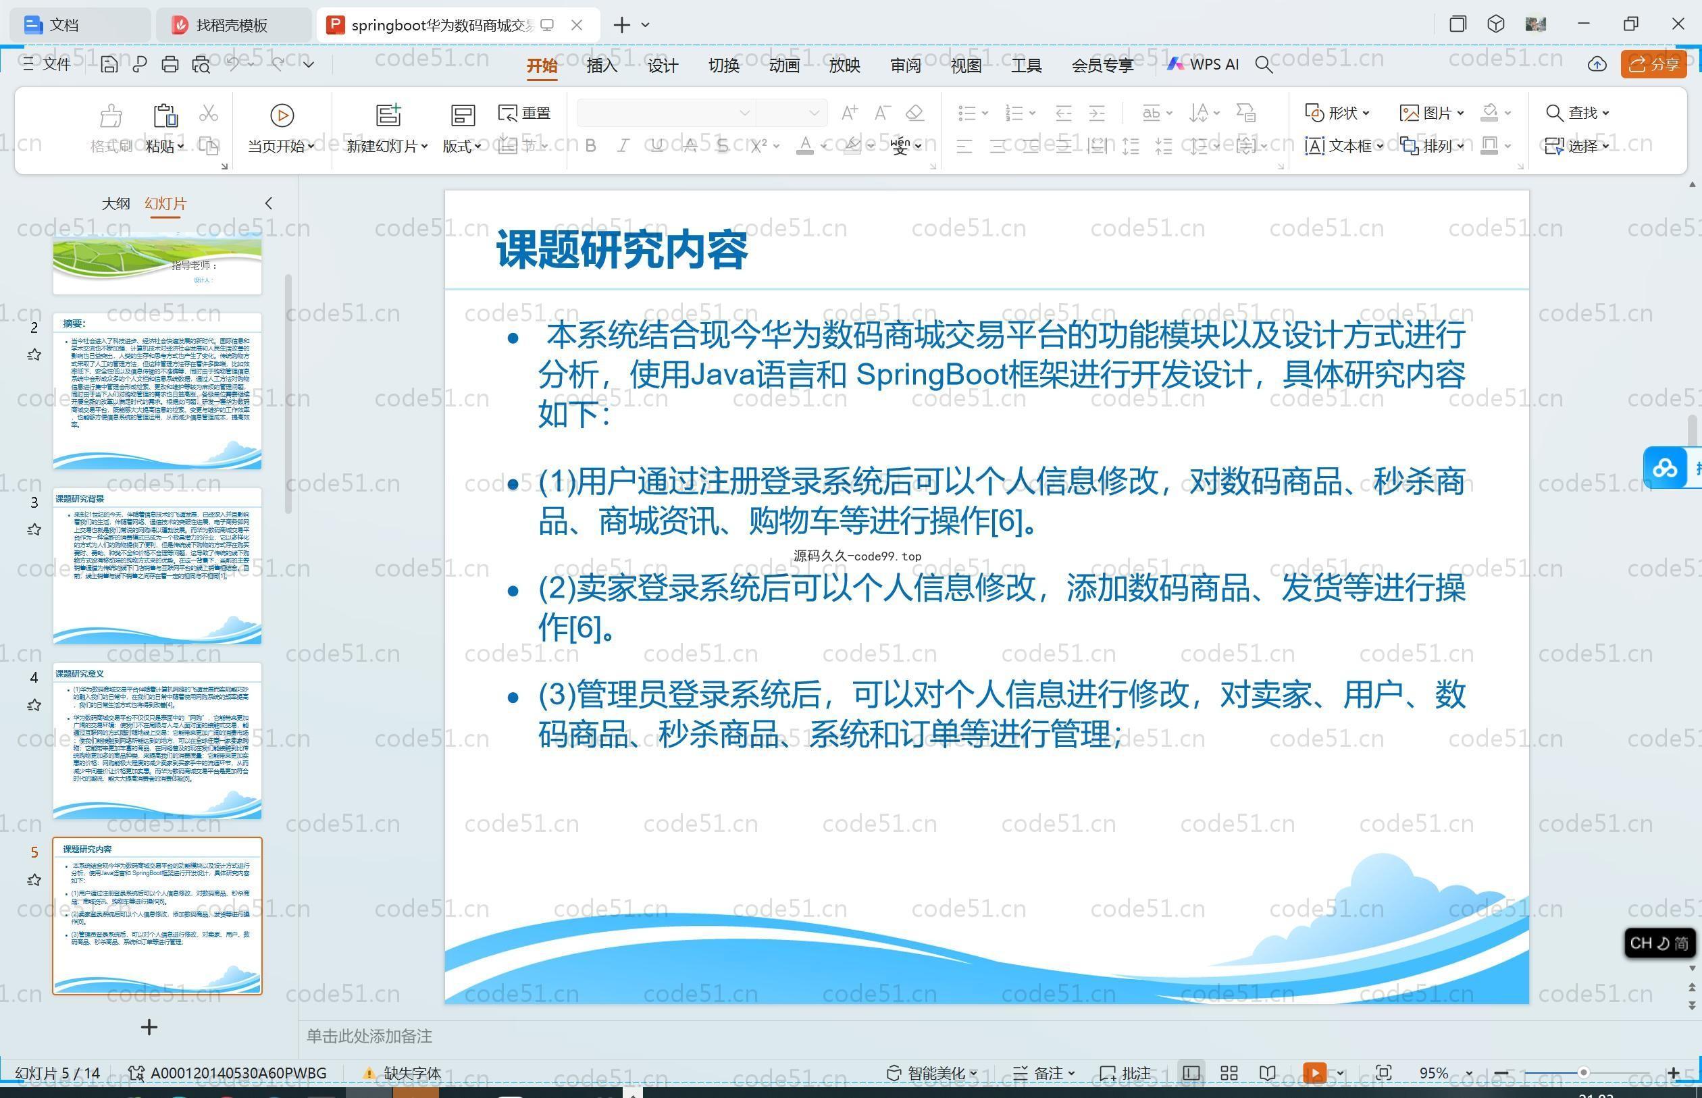The image size is (1702, 1098).
Task: Toggle Italic formatting
Action: coord(623,145)
